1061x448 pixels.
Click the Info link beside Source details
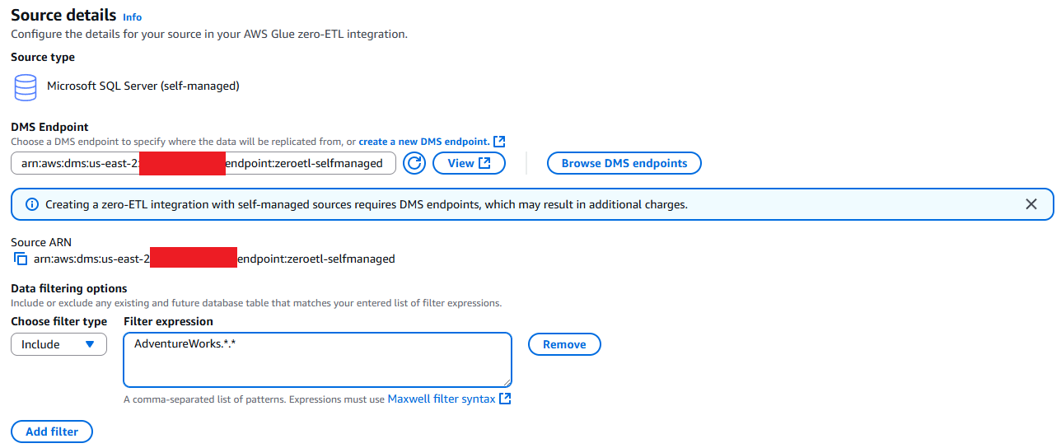coord(132,16)
